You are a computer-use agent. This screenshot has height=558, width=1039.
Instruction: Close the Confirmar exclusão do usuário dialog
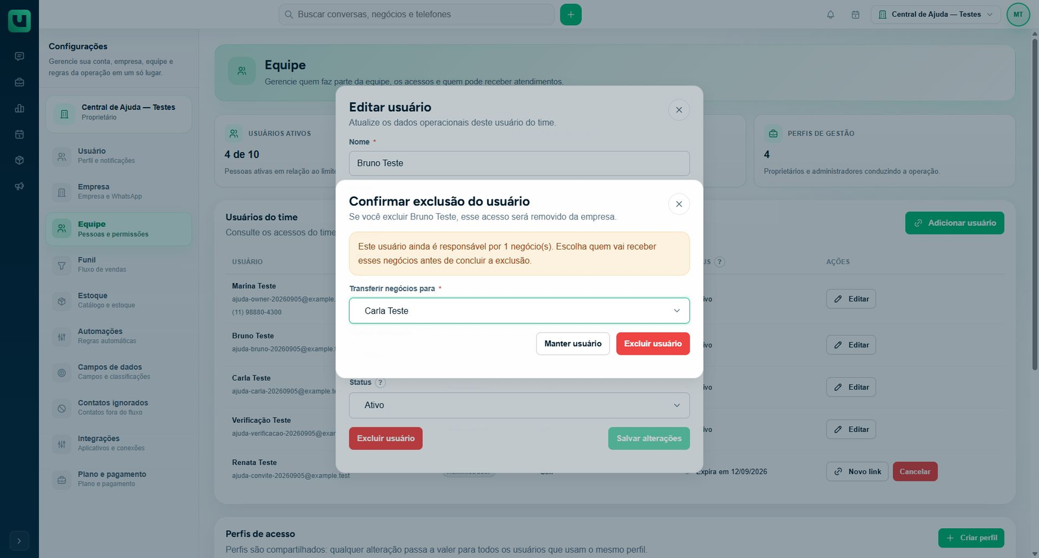[679, 204]
